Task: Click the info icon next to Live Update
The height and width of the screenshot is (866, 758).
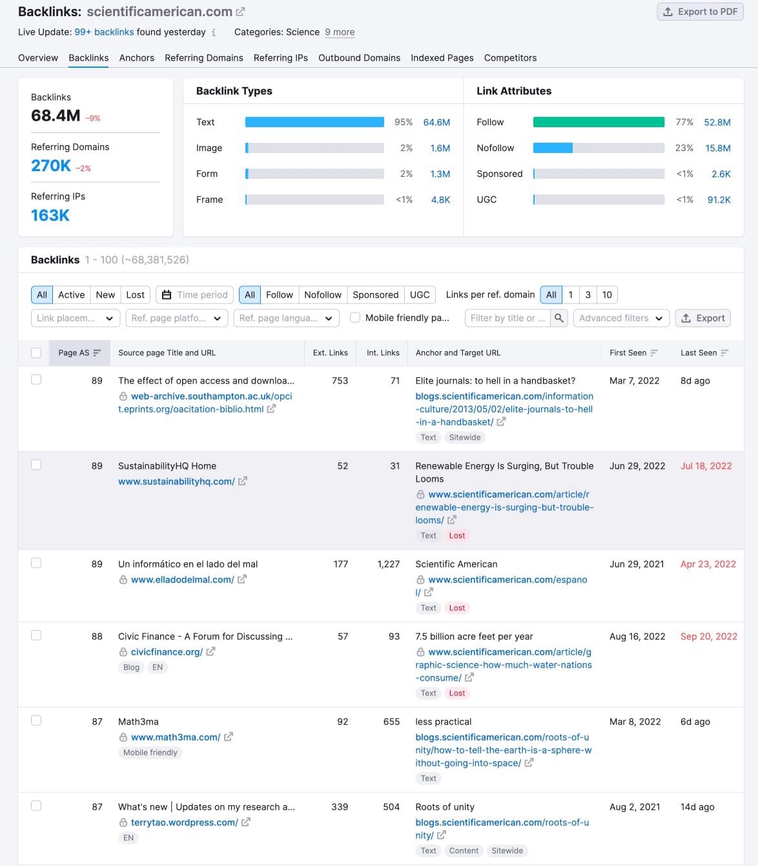Action: 214,32
